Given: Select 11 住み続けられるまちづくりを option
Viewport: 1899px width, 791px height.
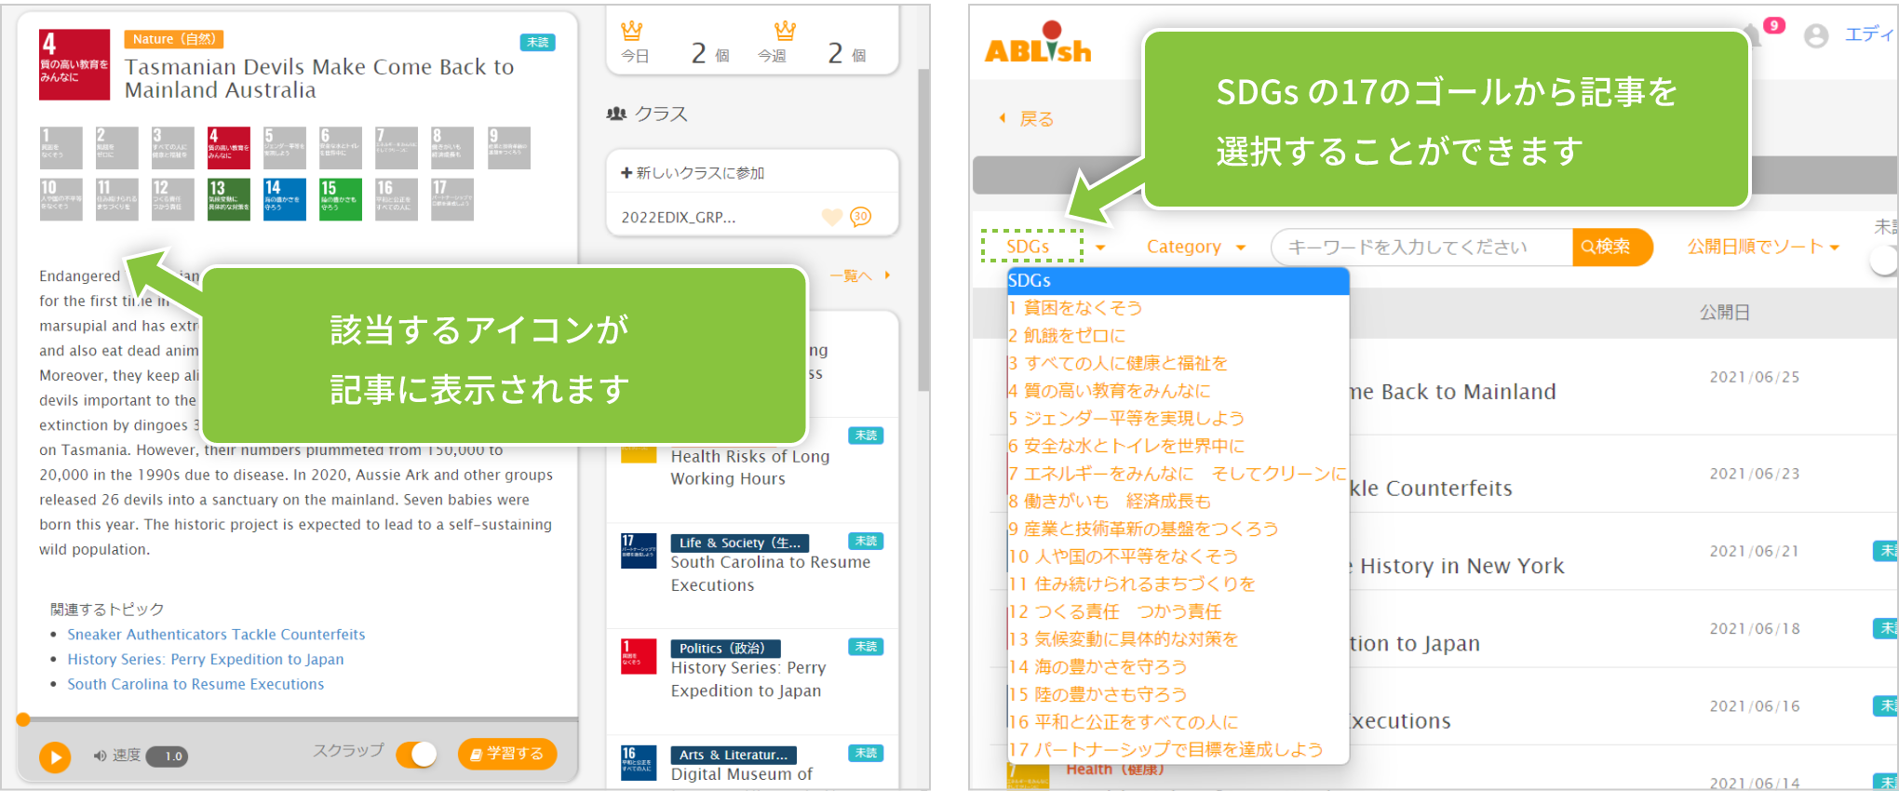Looking at the screenshot, I should click(1178, 584).
